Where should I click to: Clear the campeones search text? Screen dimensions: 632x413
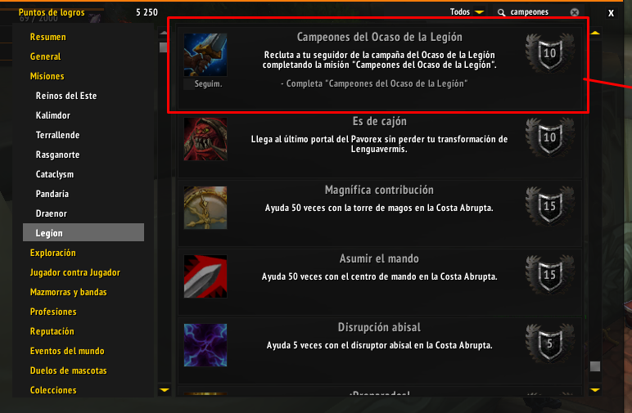(x=575, y=12)
